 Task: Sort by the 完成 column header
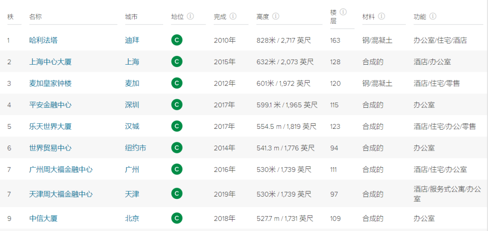pyautogui.click(x=220, y=16)
